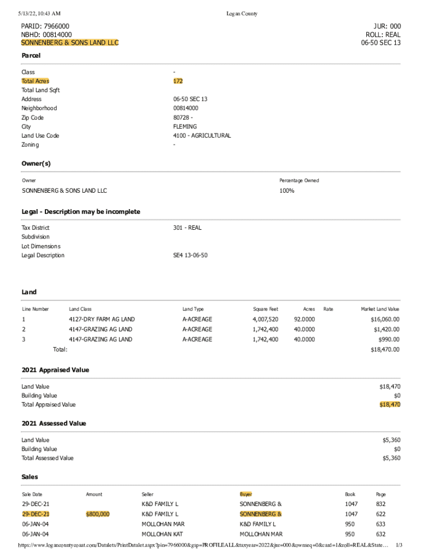The image size is (421, 559).
Task: Select the 4100 - AGRICULTURAL land use value
Action: click(x=202, y=135)
